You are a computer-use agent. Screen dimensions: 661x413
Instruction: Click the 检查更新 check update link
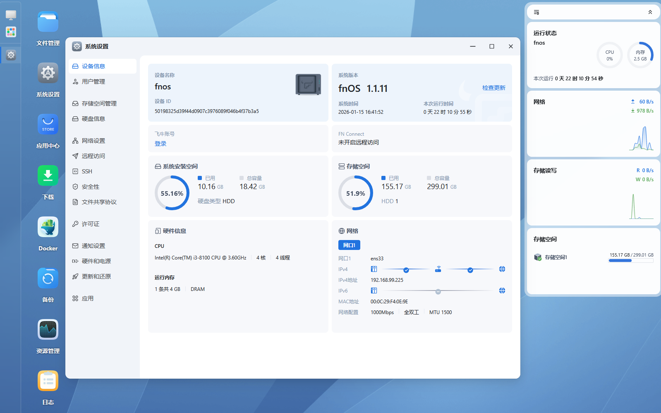pos(493,88)
